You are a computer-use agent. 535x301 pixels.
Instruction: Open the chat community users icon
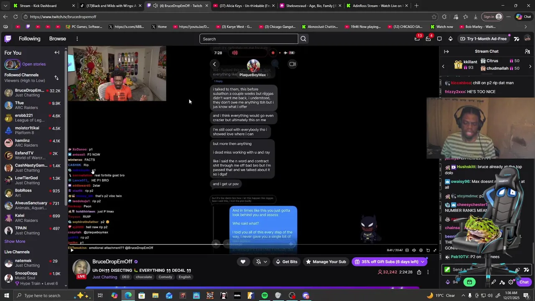point(527,51)
